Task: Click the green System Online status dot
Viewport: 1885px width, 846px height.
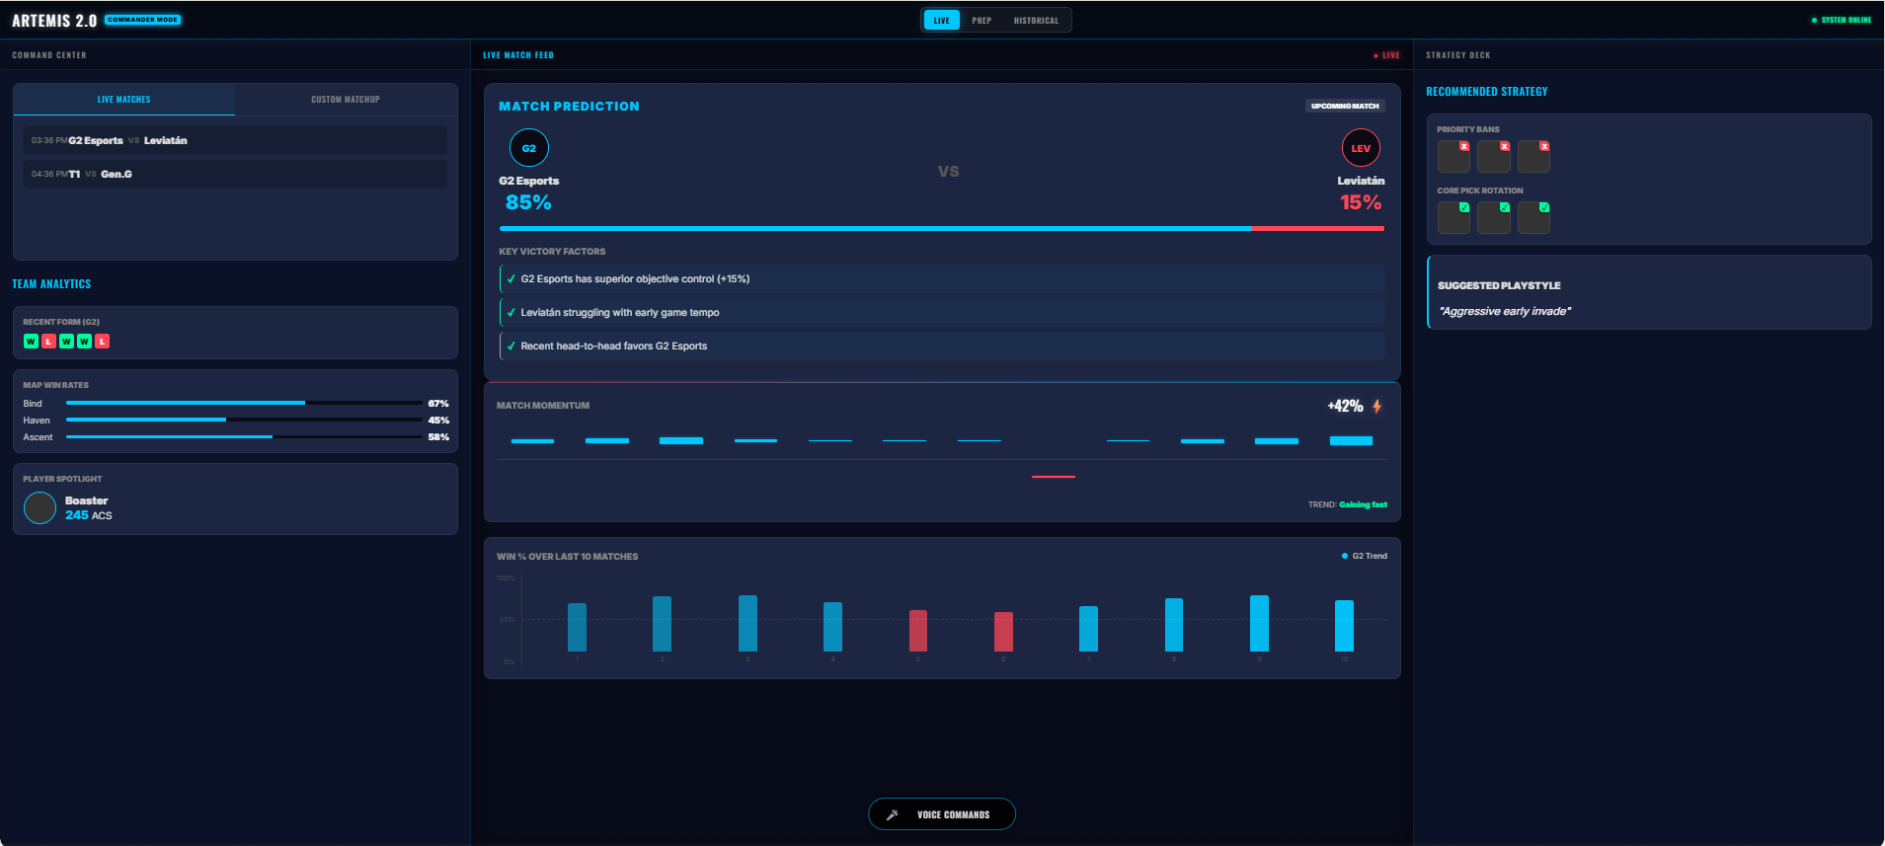Action: pos(1814,20)
